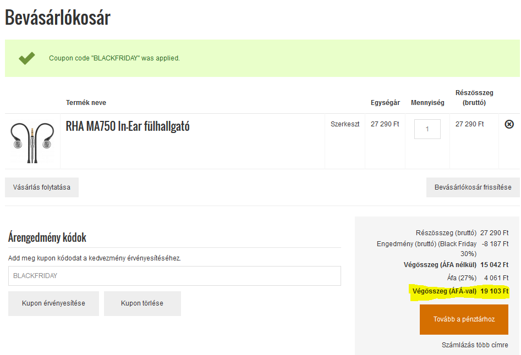
Task: Click the Végösszeg (ÁFÁ-val) label
Action: click(444, 291)
